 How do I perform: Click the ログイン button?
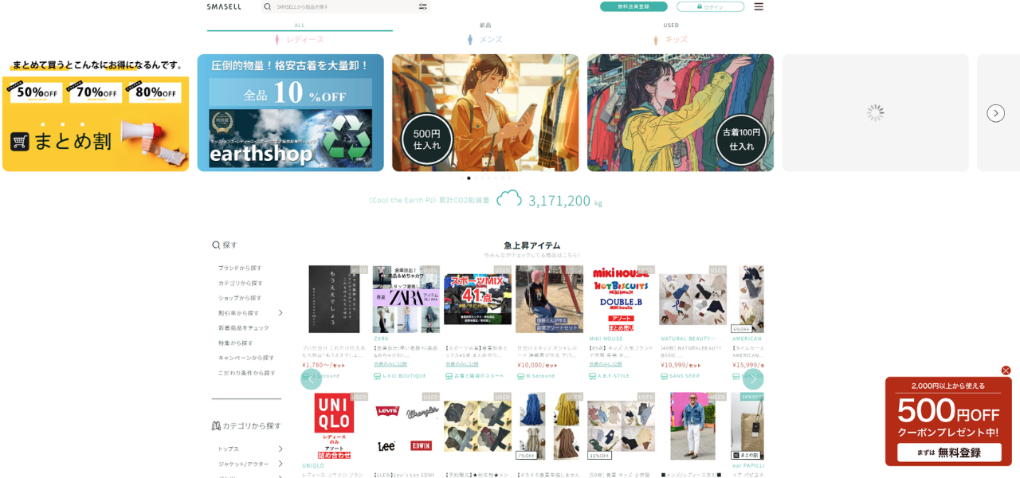point(710,6)
